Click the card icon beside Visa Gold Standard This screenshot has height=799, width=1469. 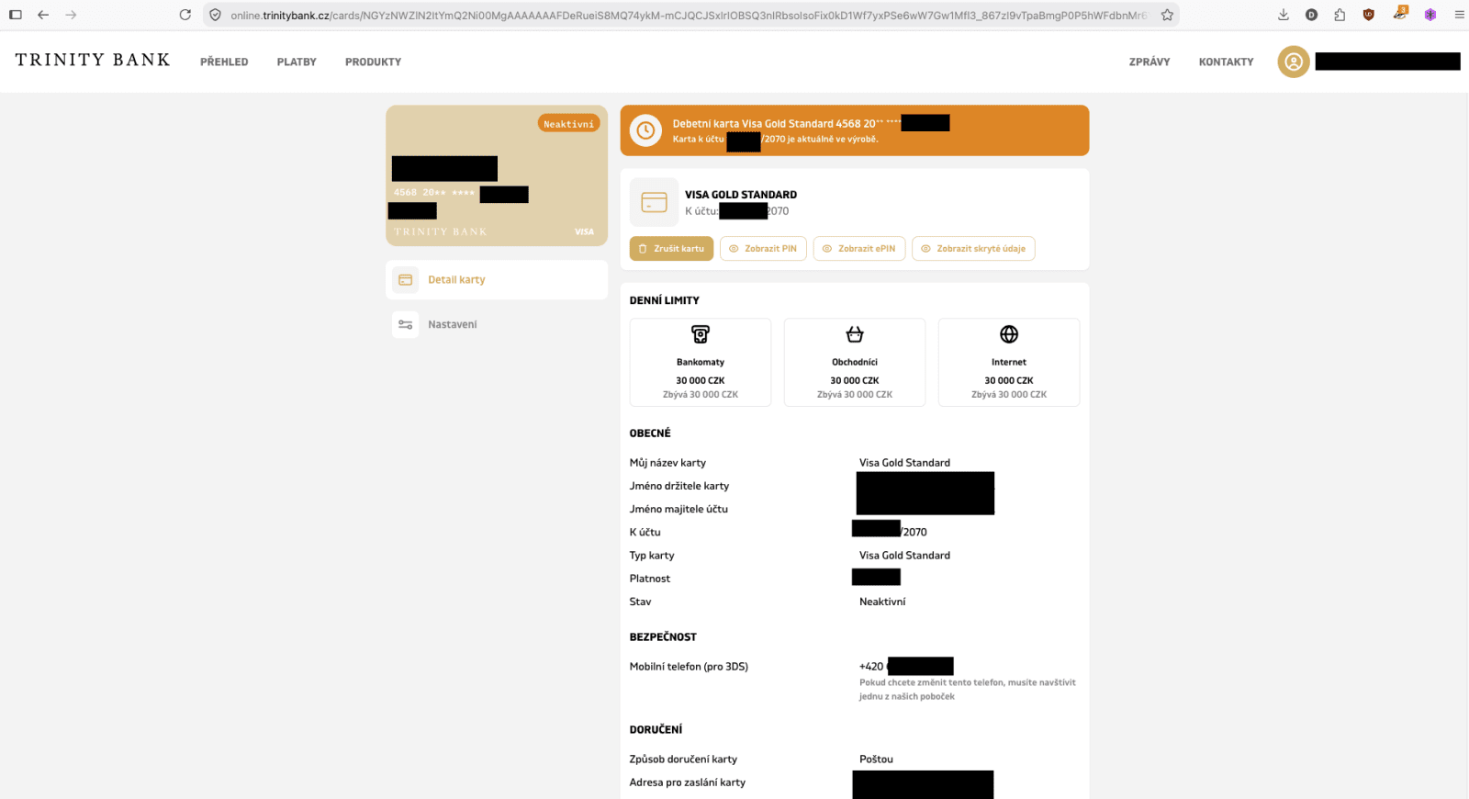[654, 202]
